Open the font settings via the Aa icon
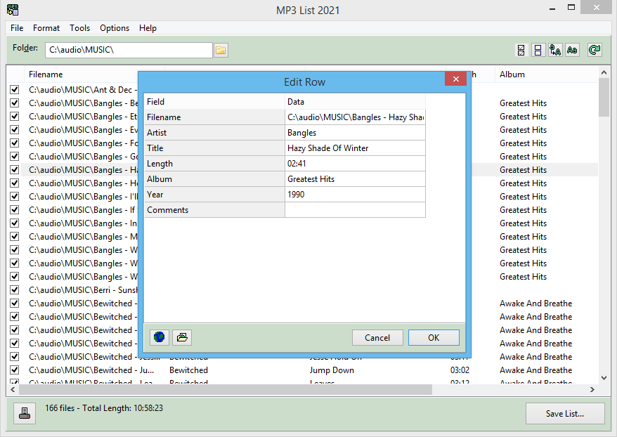 pyautogui.click(x=571, y=50)
